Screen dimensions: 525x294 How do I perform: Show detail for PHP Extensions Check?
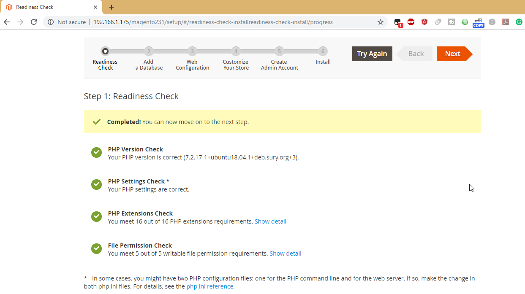click(x=270, y=221)
